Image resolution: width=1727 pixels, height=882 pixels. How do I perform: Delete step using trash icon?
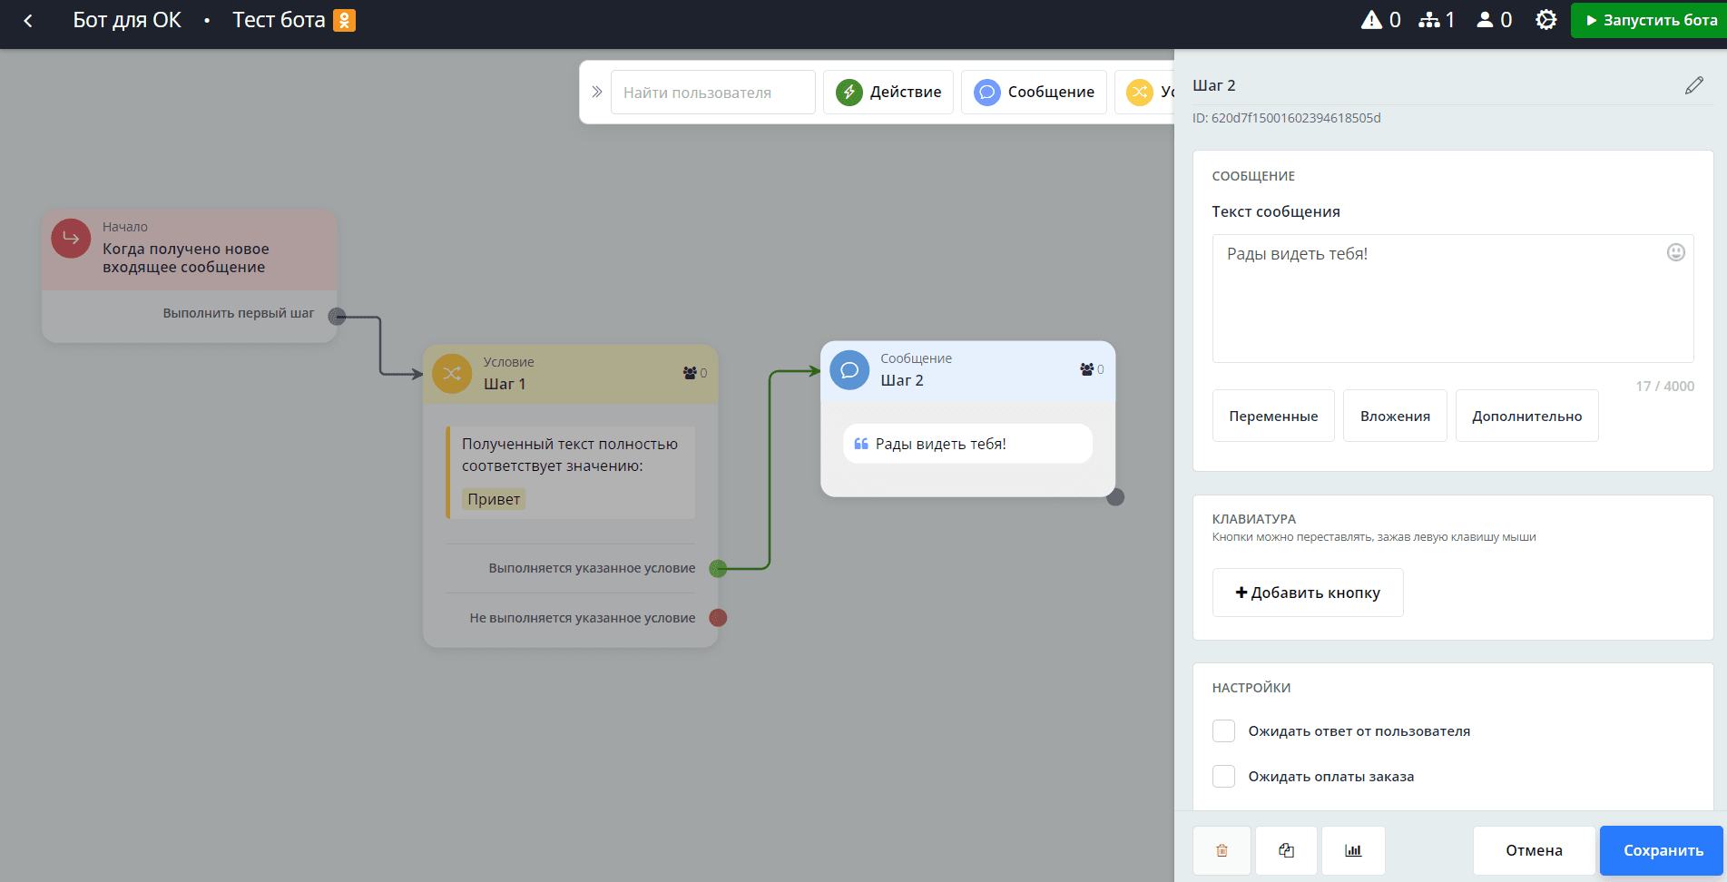[1222, 850]
